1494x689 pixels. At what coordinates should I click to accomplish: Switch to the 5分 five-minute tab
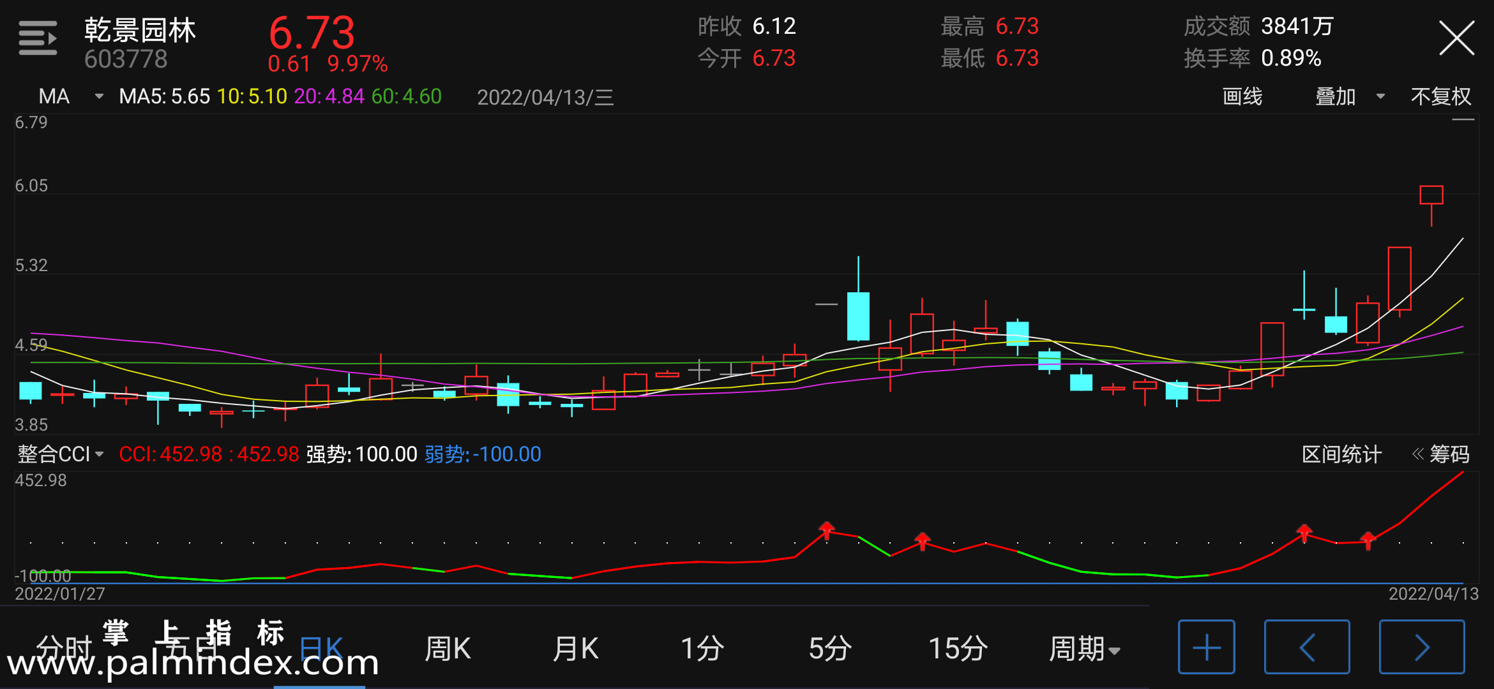click(x=830, y=649)
